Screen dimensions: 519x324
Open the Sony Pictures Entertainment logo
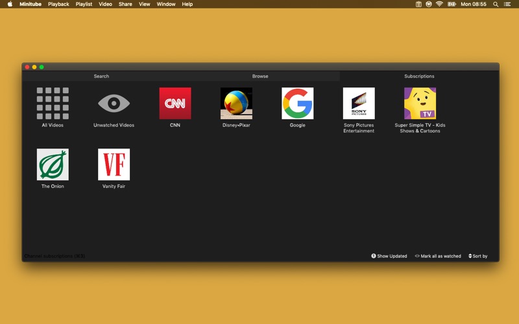359,103
